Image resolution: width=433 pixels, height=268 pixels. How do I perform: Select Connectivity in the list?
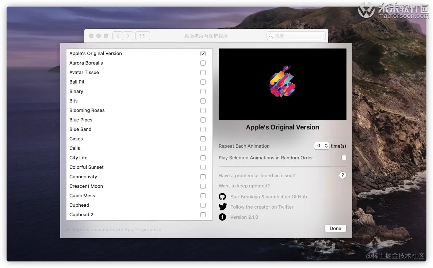point(139,177)
